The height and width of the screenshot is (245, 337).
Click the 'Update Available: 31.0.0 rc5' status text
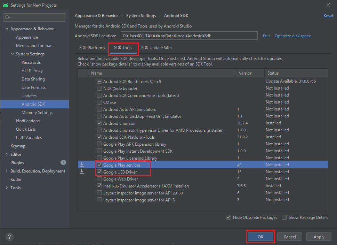(x=291, y=81)
